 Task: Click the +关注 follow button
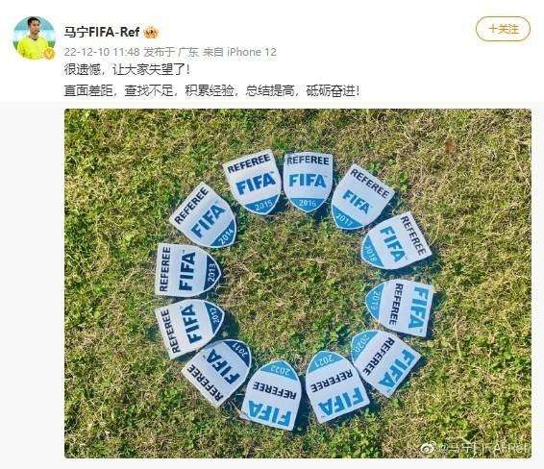(x=503, y=29)
